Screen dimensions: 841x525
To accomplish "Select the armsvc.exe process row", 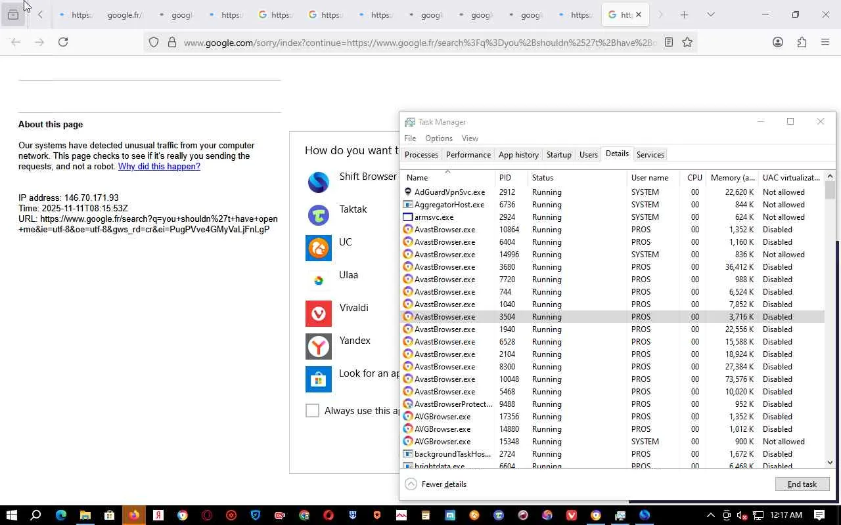I will 612,217.
